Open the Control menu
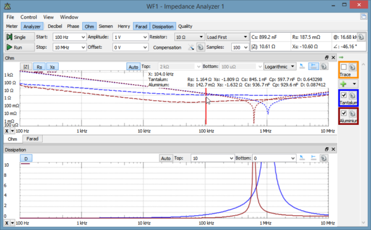371x230 pixels. [x=28, y=17]
